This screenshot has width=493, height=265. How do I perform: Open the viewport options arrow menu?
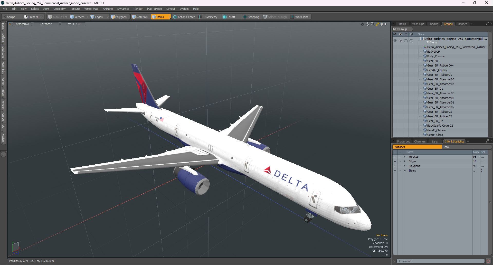pyautogui.click(x=386, y=24)
